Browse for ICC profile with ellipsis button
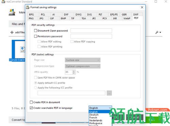This screenshot has height=126, width=170. click(x=109, y=93)
